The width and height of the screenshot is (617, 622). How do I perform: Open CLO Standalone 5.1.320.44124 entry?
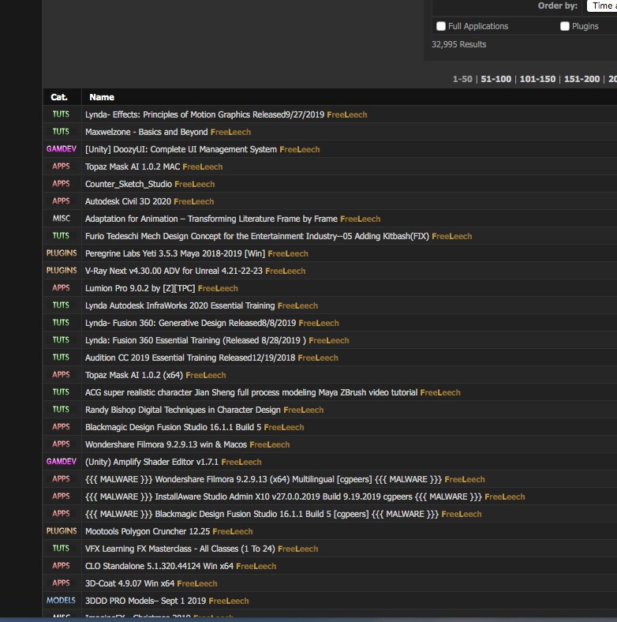pos(159,567)
